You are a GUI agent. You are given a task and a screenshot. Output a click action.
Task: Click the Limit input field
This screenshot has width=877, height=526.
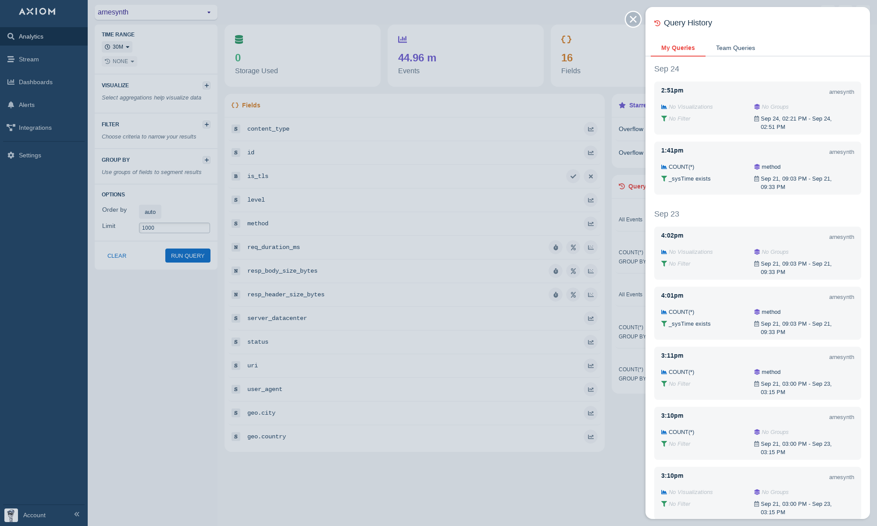coord(174,228)
